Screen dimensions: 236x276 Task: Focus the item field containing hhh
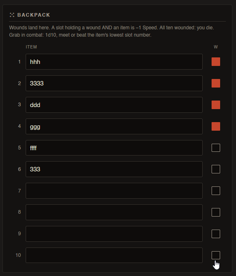tap(114, 62)
